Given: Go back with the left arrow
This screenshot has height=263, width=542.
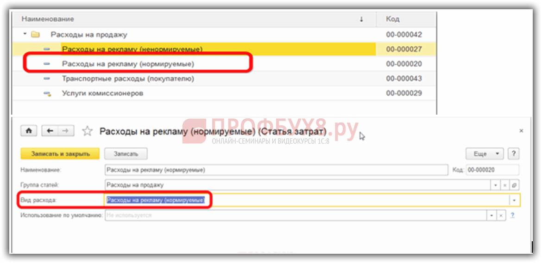Looking at the screenshot, I should pos(50,131).
